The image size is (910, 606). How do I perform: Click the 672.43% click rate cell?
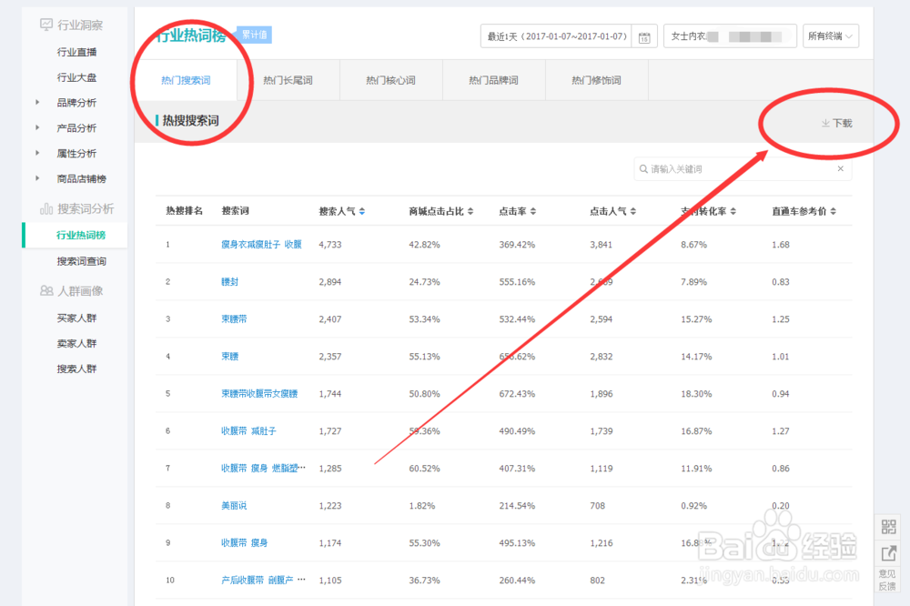point(517,394)
